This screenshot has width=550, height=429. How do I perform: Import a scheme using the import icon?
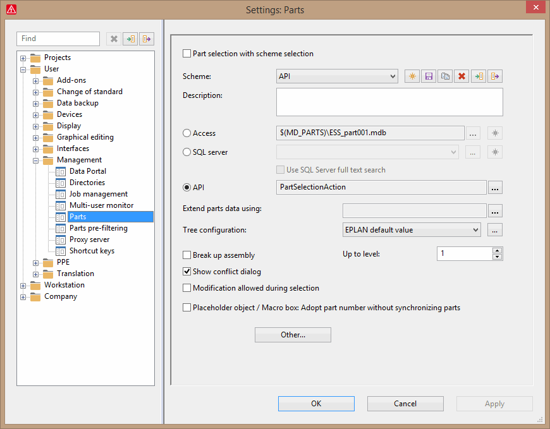point(479,76)
